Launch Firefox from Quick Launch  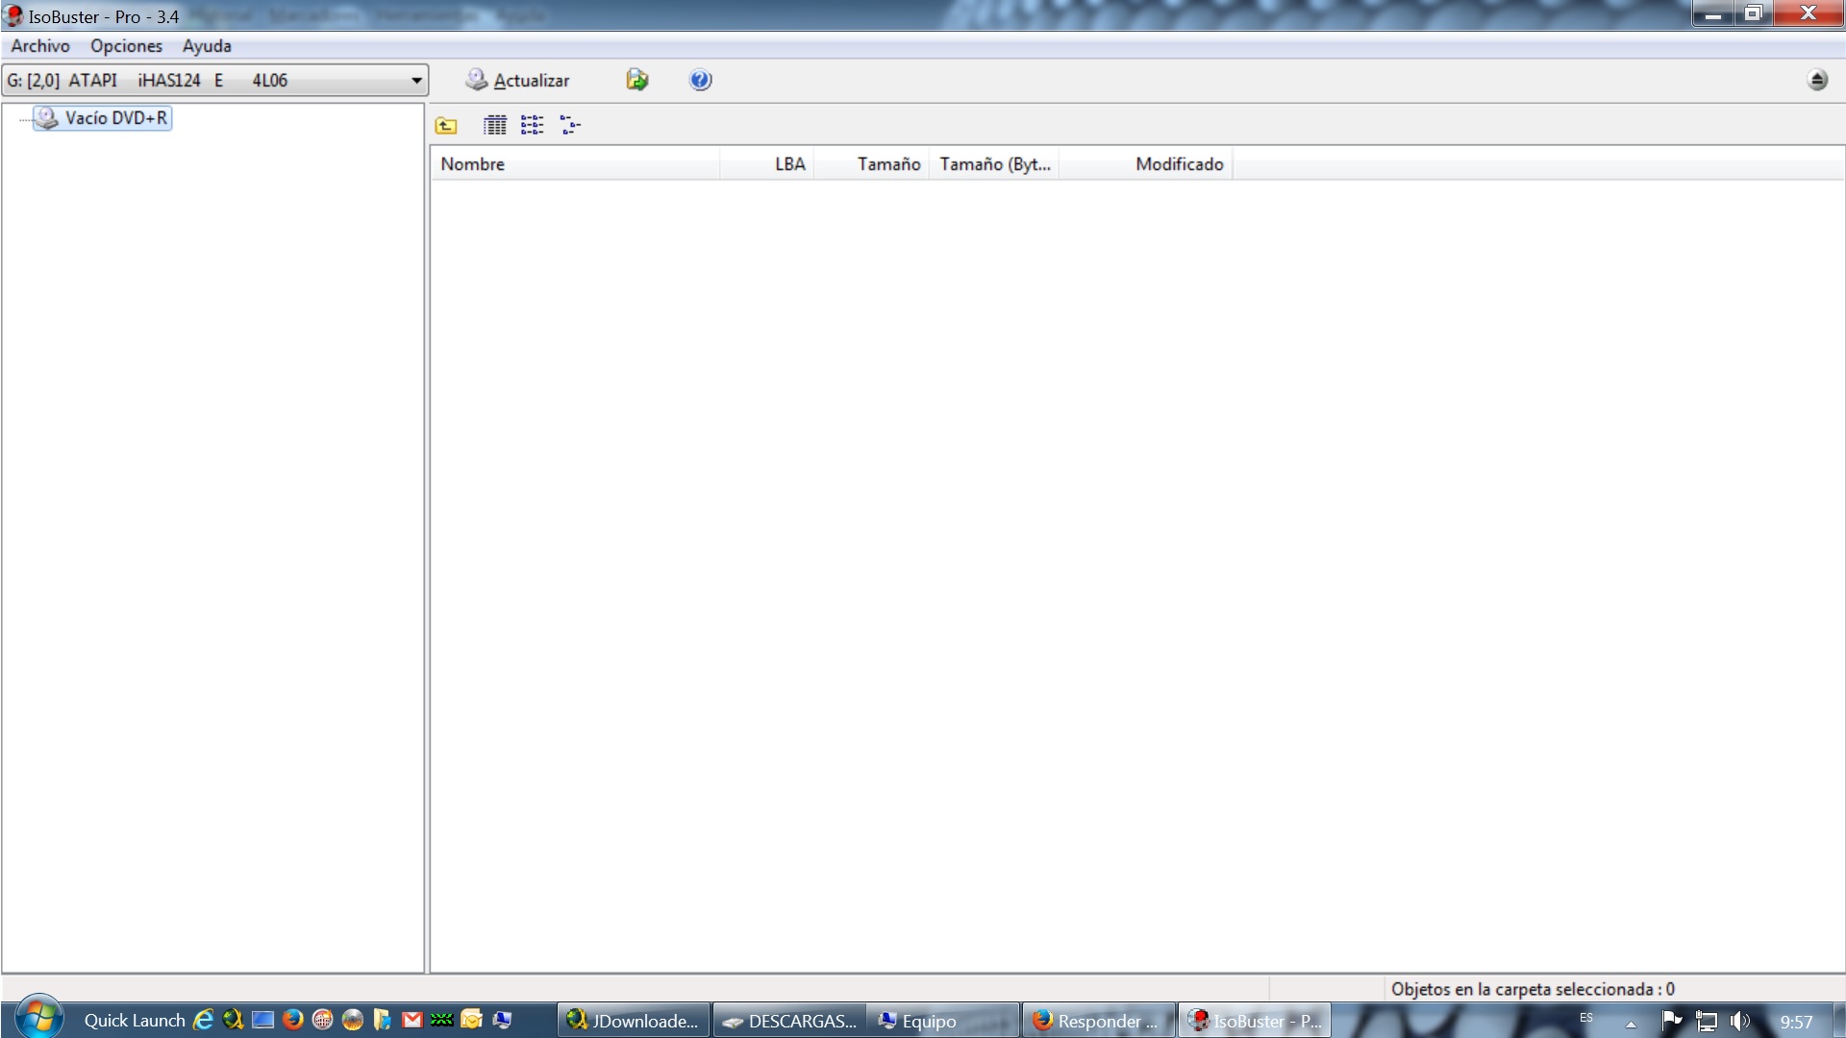pyautogui.click(x=292, y=1021)
